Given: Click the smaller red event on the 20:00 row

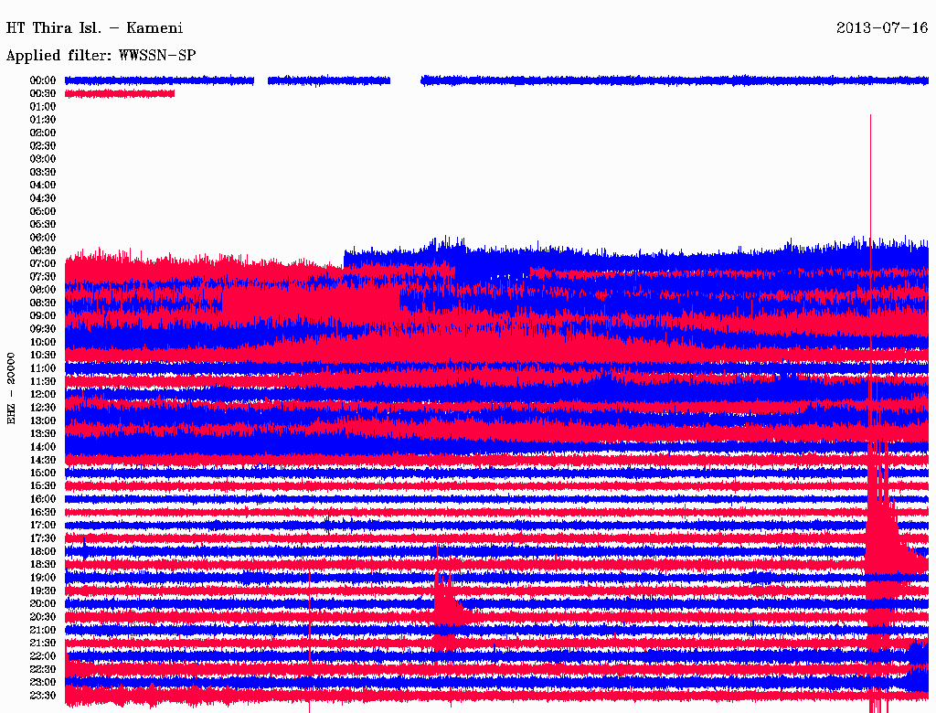Looking at the screenshot, I should (446, 601).
